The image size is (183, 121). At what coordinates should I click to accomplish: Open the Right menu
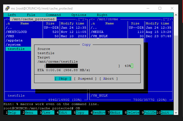pyautogui.click(x=102, y=15)
